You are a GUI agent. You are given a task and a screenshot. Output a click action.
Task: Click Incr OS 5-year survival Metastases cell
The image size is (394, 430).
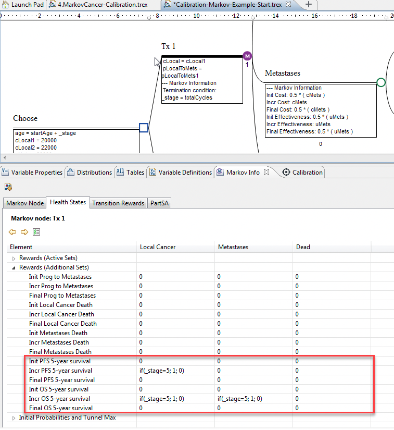[240, 399]
